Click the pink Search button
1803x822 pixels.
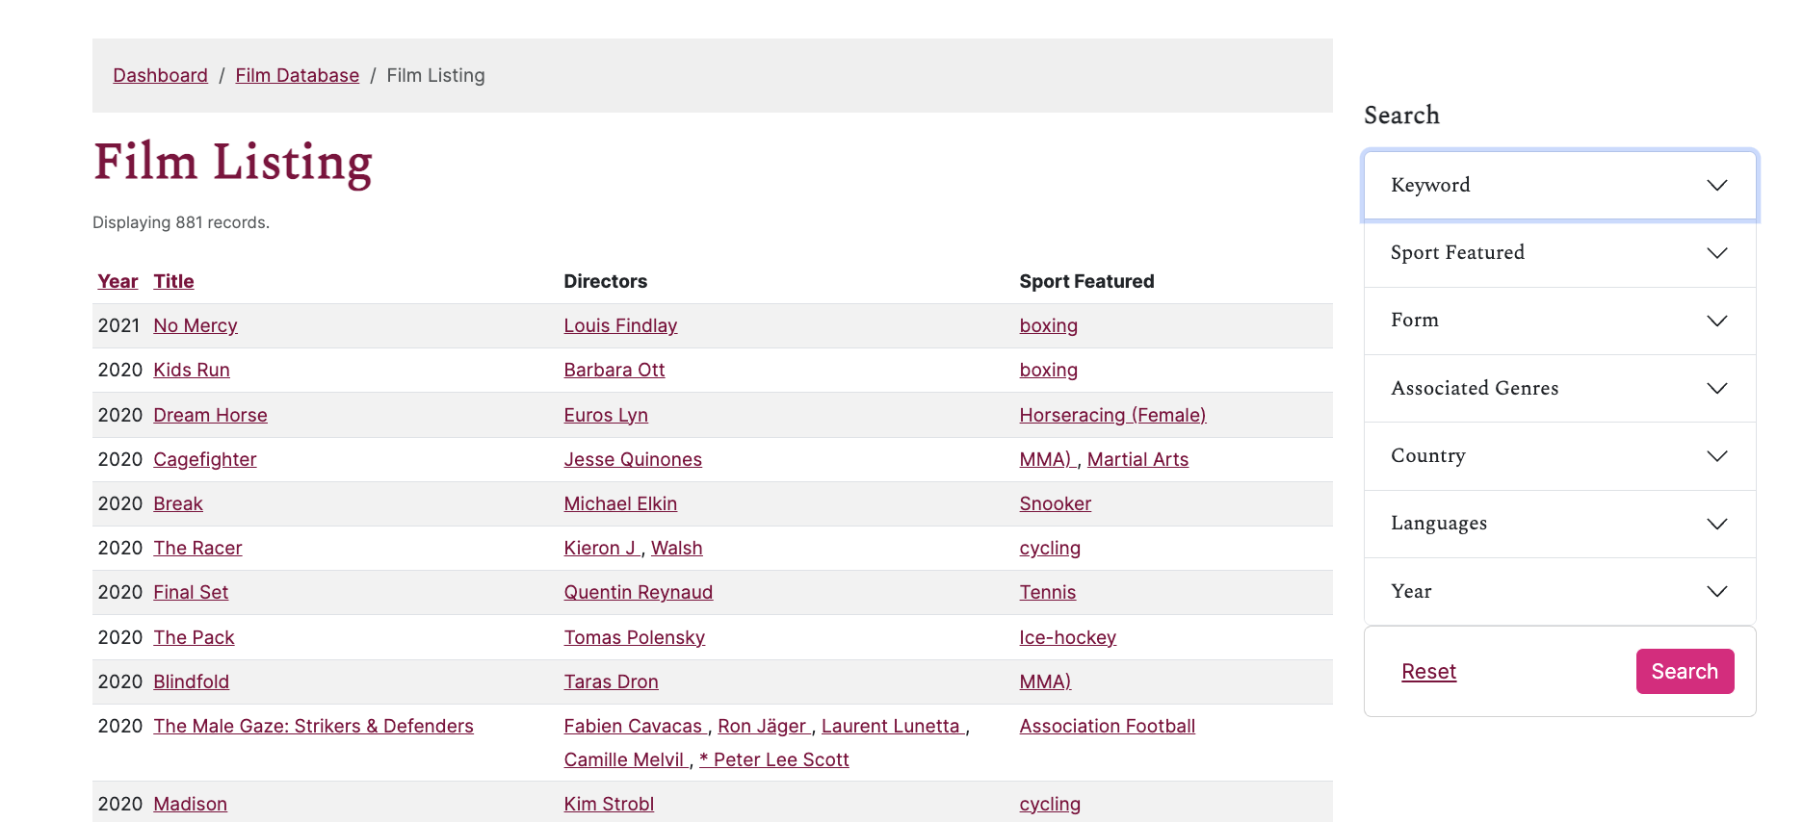click(x=1684, y=671)
